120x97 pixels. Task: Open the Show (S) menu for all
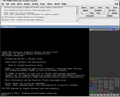(x=111, y=30)
